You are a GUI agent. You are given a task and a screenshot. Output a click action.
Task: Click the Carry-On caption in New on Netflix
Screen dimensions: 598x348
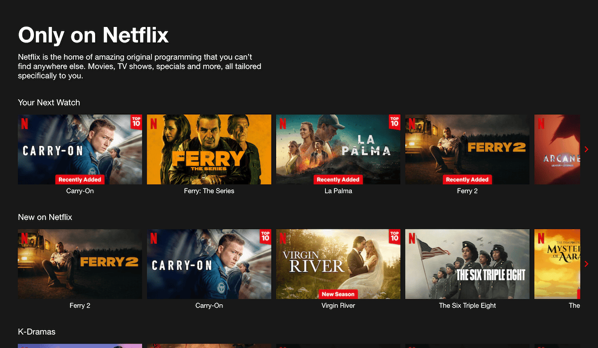point(209,306)
